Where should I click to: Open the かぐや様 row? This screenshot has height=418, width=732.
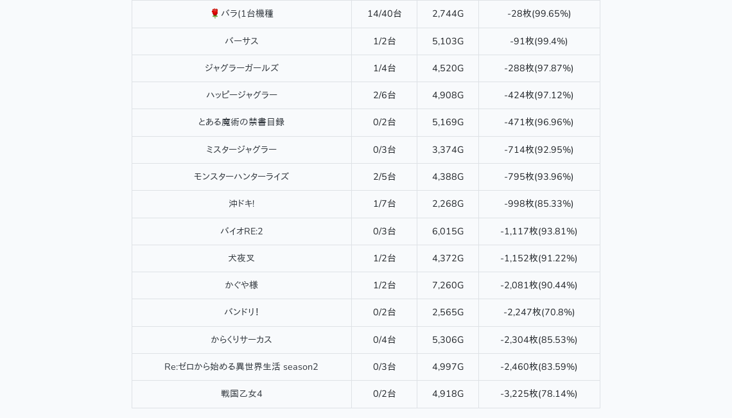click(x=241, y=285)
